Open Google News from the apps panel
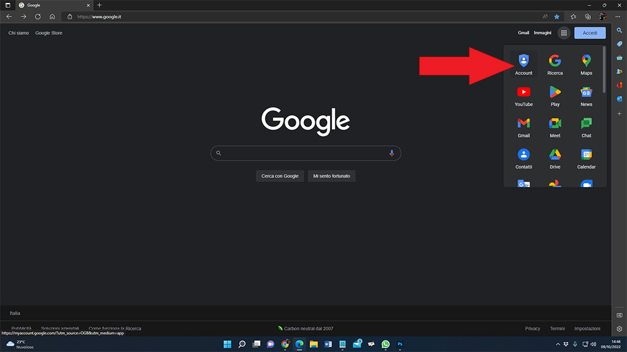The image size is (627, 352). pyautogui.click(x=586, y=96)
